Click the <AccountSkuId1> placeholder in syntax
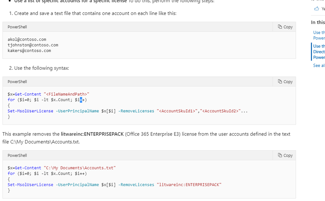Screen dimensions: 325x201 [x=178, y=111]
